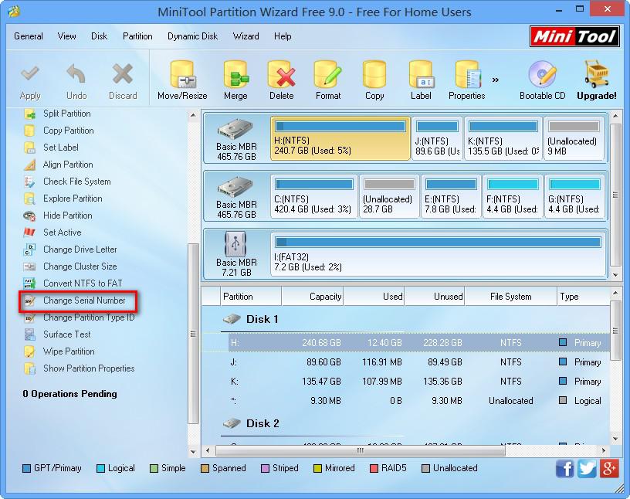Click the Facebook share icon
This screenshot has height=499, width=630.
pos(564,468)
